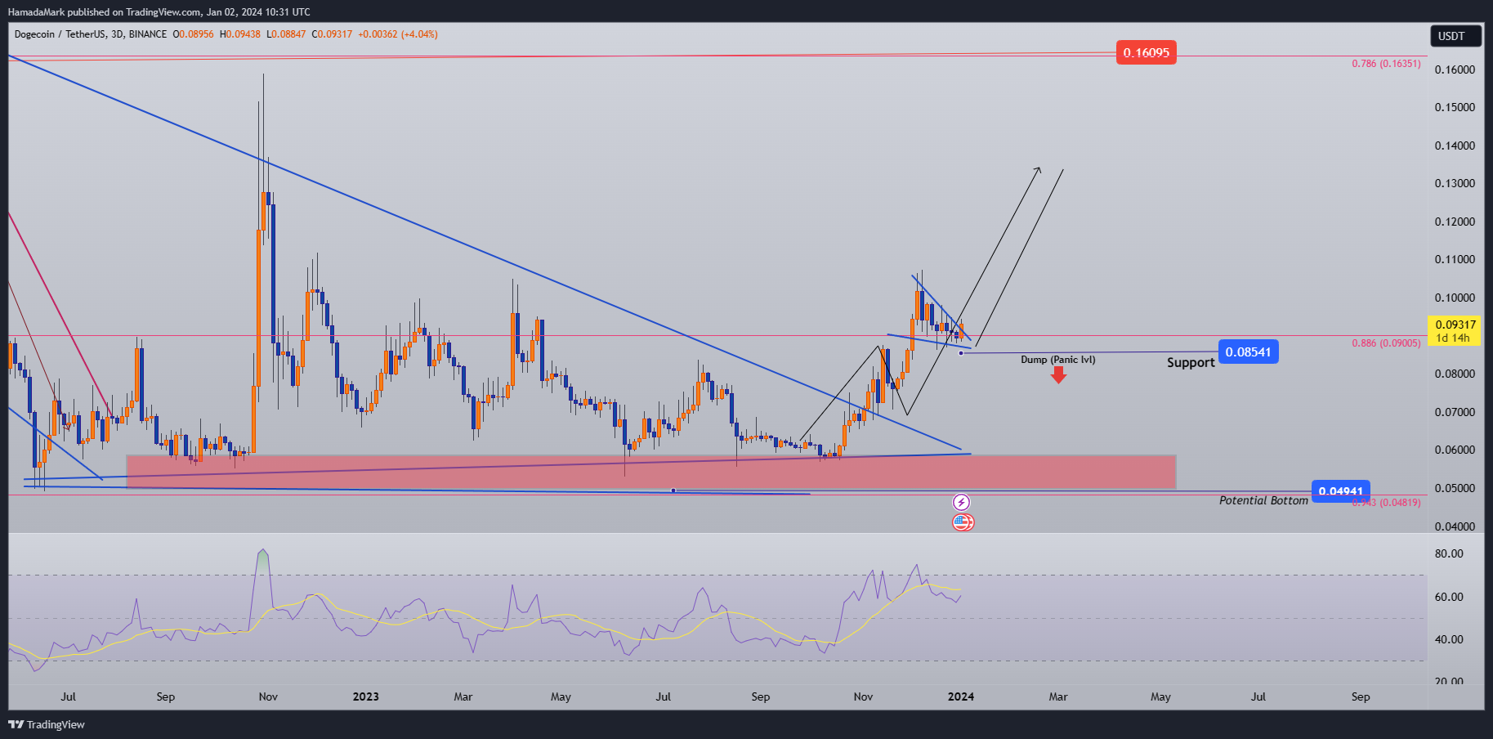The image size is (1493, 739).
Task: Click the '0.786 (0.16351)' Fibonacci label
Action: (1386, 64)
